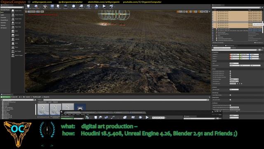Select Player Start in Place Actors
Viewport: 264px width, 149px height.
click(x=17, y=27)
